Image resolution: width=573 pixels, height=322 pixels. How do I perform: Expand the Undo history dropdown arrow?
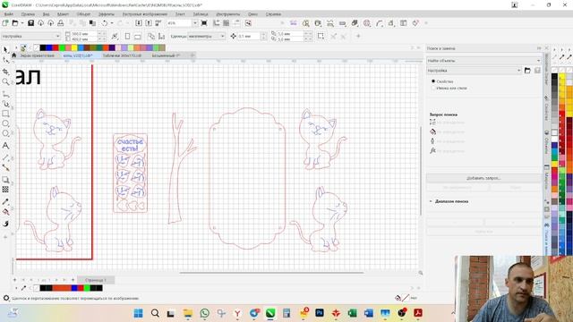(111, 23)
